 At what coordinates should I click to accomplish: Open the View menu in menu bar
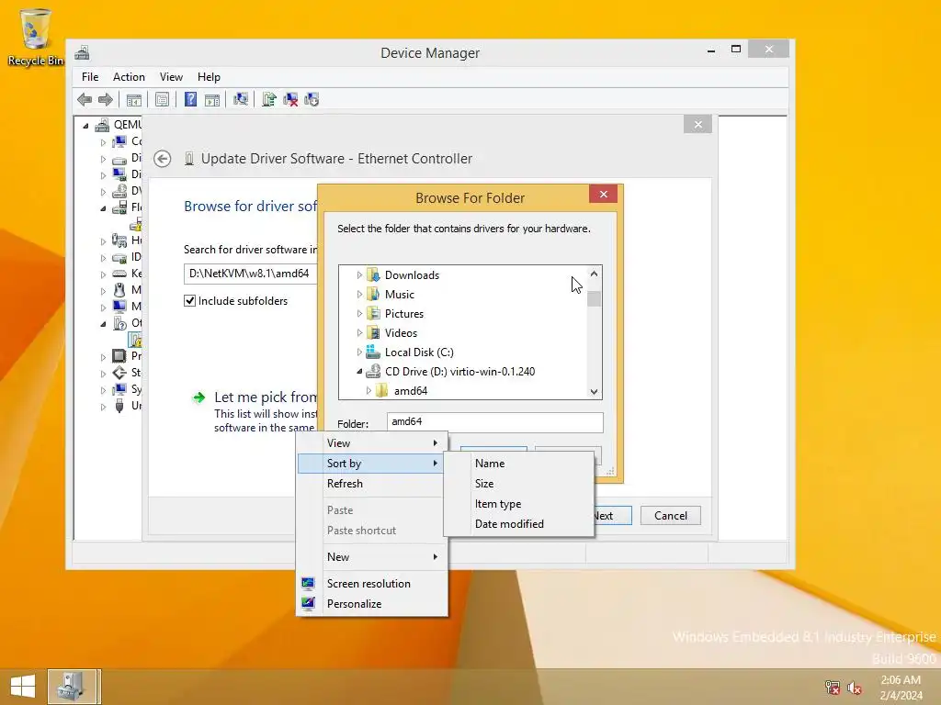tap(171, 77)
